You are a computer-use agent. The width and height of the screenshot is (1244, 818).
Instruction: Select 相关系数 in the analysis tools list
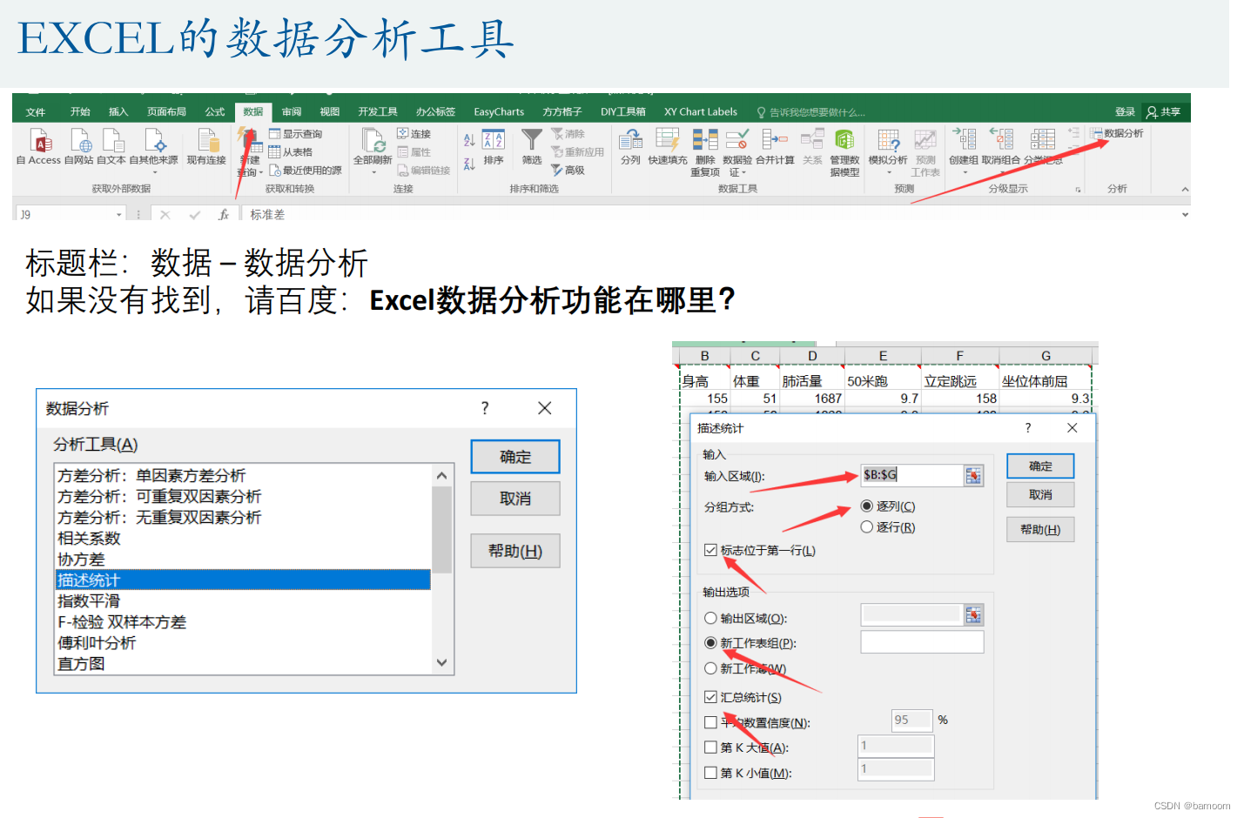click(x=243, y=539)
